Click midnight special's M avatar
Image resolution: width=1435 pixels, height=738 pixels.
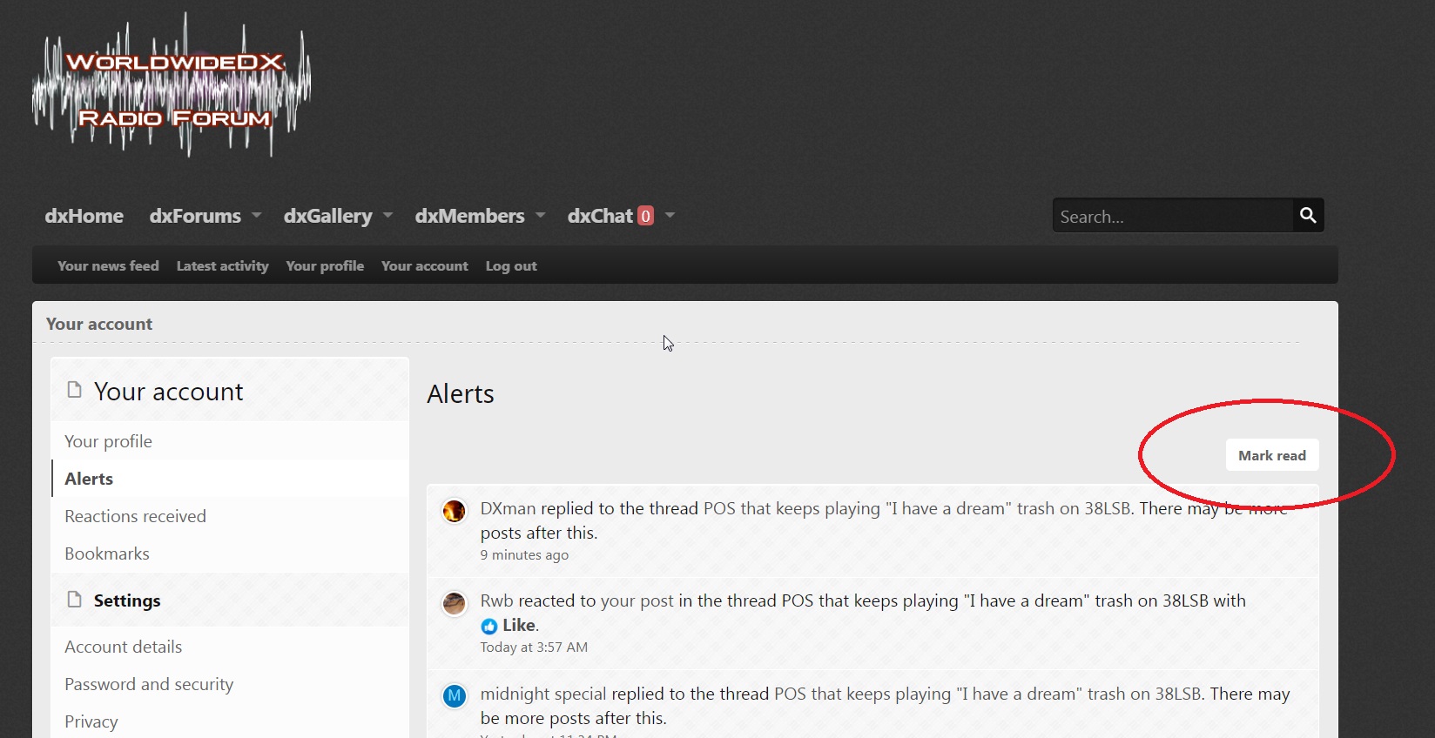[x=454, y=696]
